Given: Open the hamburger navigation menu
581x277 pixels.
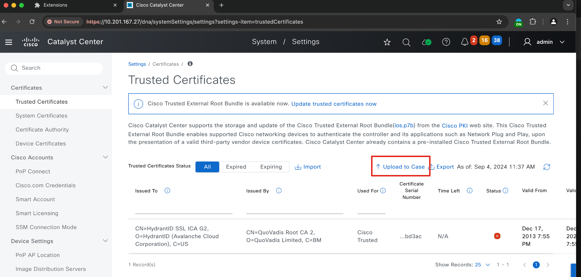Looking at the screenshot, I should point(9,42).
